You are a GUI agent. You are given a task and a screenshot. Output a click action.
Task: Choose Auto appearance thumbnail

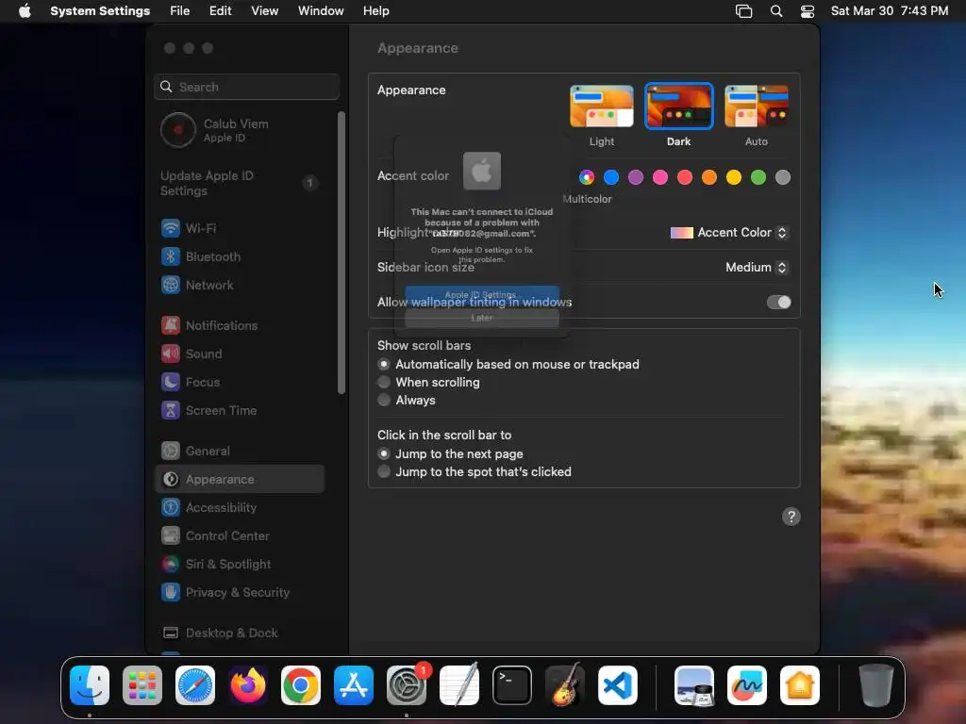click(x=757, y=107)
